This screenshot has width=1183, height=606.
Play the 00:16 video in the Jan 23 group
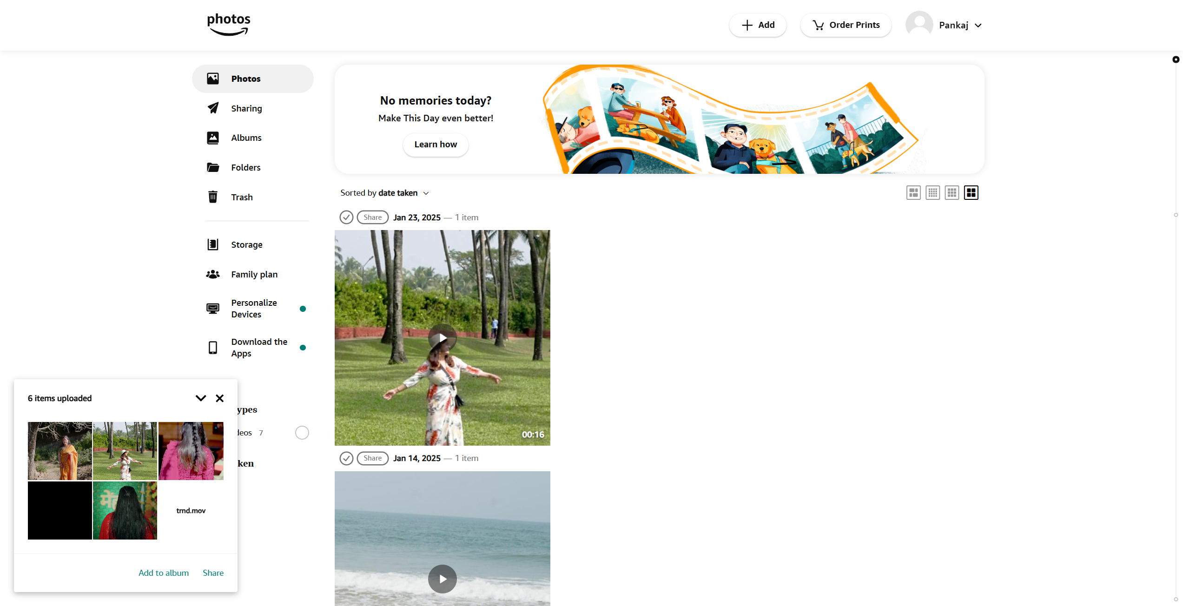[x=442, y=337]
